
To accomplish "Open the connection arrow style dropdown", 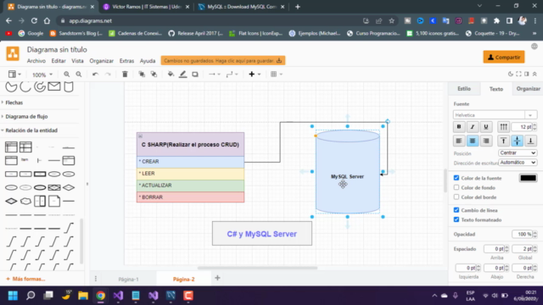I will click(215, 75).
